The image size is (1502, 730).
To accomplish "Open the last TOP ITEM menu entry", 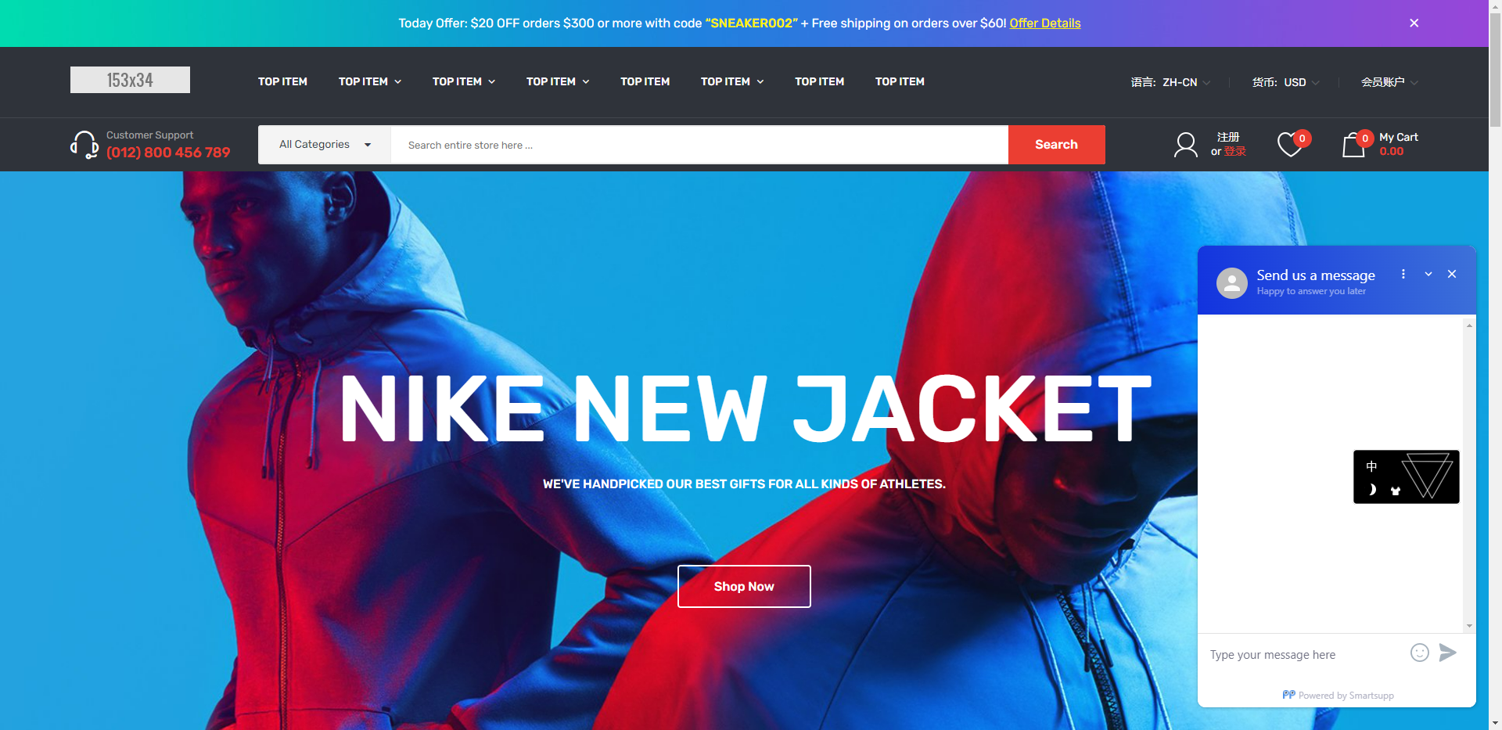I will (x=900, y=81).
